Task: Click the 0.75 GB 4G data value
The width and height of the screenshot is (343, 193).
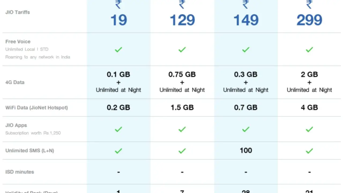Action: click(182, 75)
